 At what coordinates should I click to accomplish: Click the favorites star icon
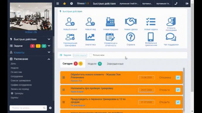pyautogui.click(x=64, y=3)
